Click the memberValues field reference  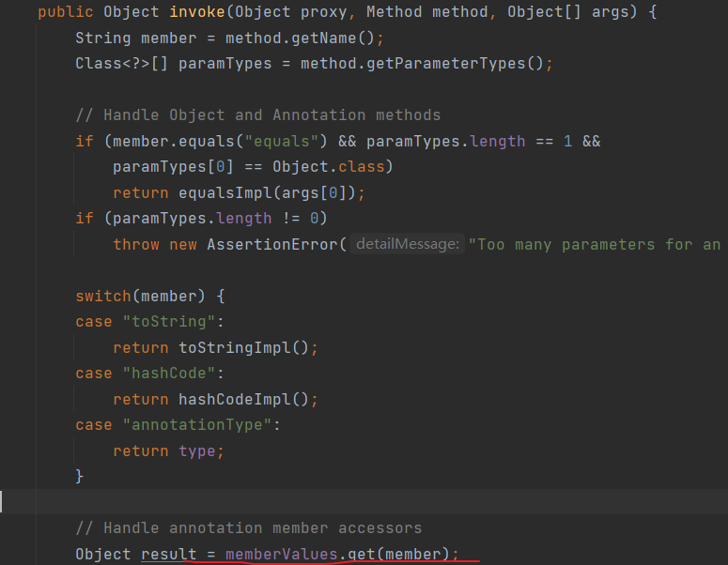click(x=282, y=554)
